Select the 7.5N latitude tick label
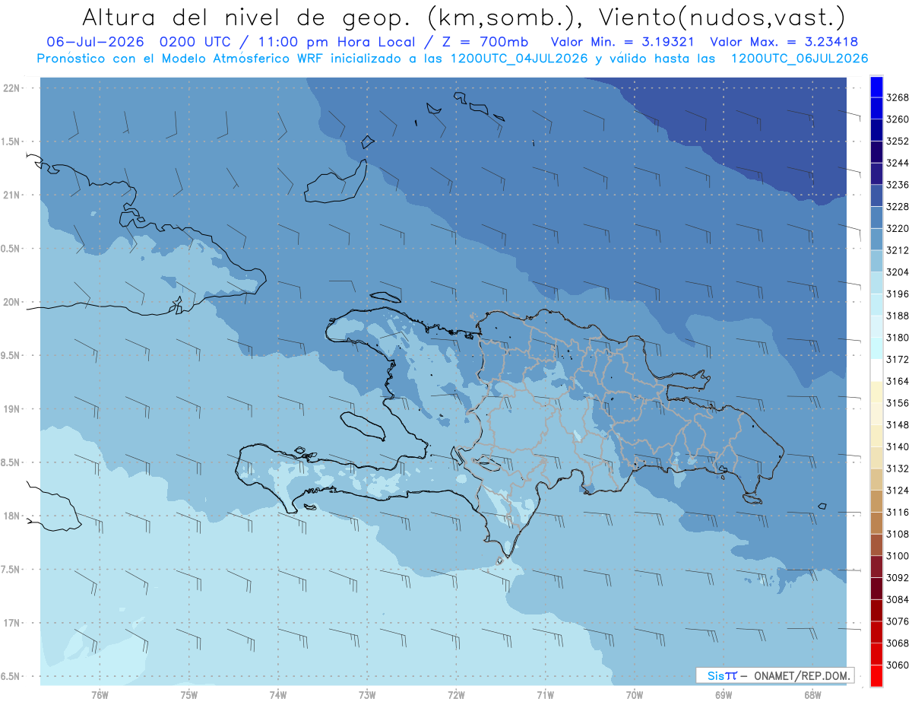The width and height of the screenshot is (912, 705). point(9,570)
